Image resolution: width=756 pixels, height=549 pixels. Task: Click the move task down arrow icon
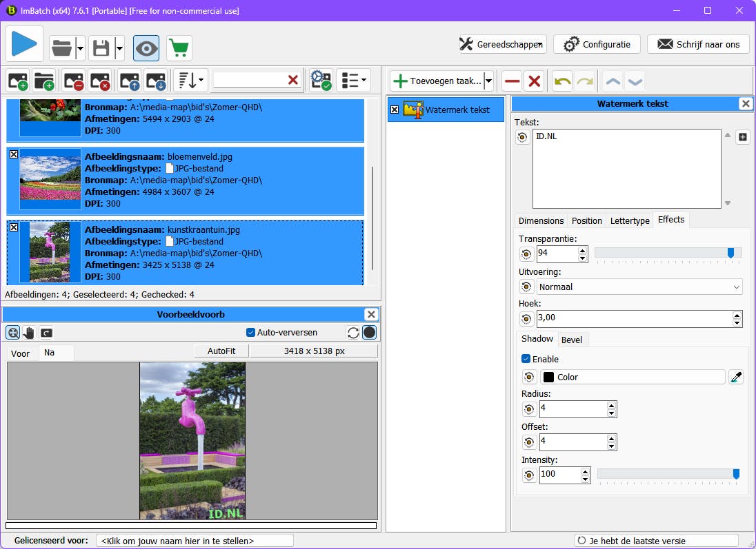point(635,81)
